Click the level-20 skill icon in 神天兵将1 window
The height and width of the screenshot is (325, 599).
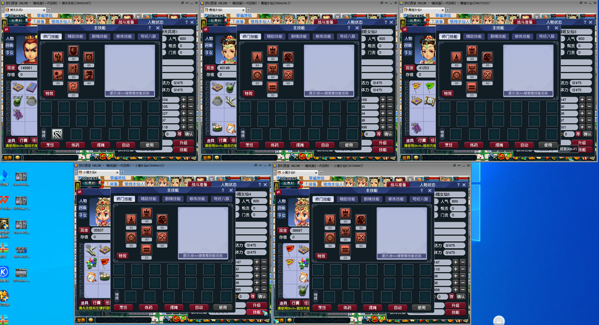[73, 87]
